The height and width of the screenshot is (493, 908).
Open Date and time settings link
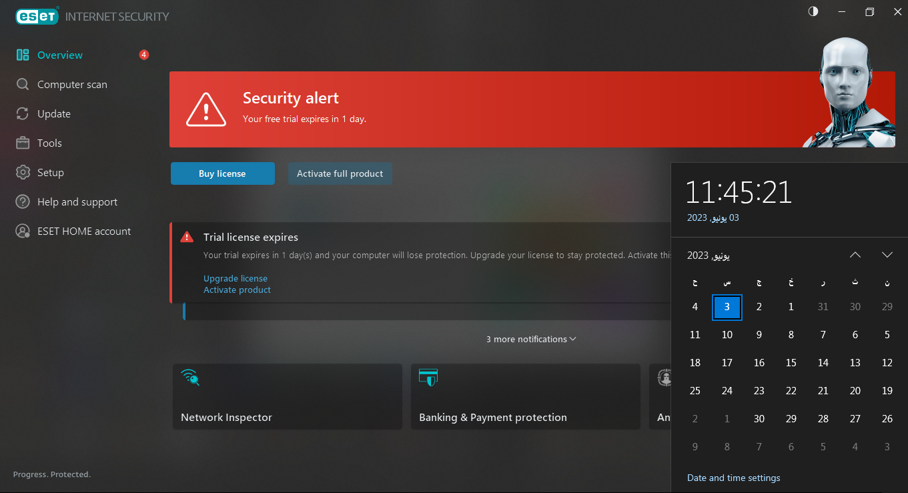tap(733, 478)
